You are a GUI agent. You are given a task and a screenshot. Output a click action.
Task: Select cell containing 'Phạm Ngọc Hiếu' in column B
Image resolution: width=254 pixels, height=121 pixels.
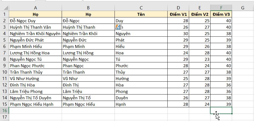click(88, 104)
